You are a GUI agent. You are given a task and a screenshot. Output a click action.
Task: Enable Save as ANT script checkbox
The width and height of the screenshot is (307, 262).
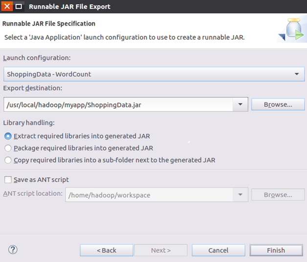8,180
